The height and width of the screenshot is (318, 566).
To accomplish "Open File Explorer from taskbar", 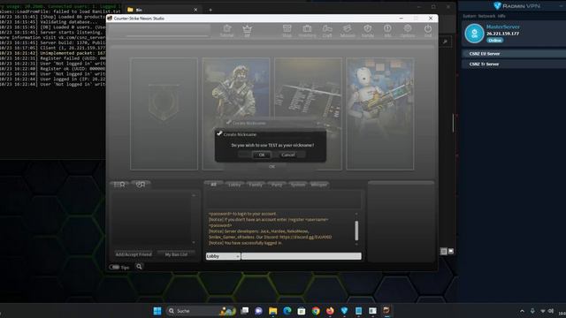I will (x=273, y=311).
